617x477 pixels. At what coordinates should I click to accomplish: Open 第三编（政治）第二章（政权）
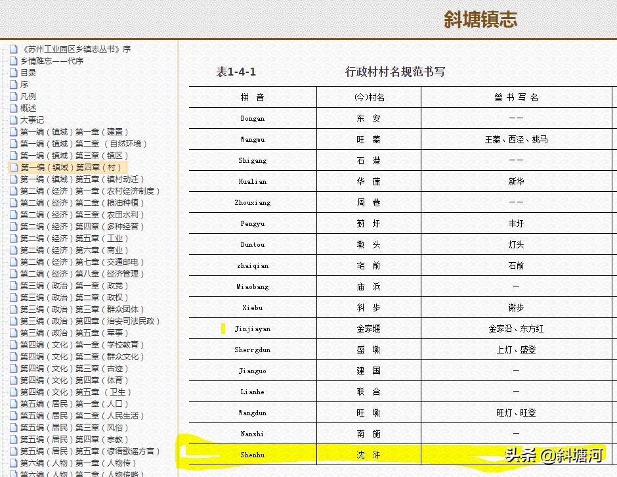click(74, 297)
